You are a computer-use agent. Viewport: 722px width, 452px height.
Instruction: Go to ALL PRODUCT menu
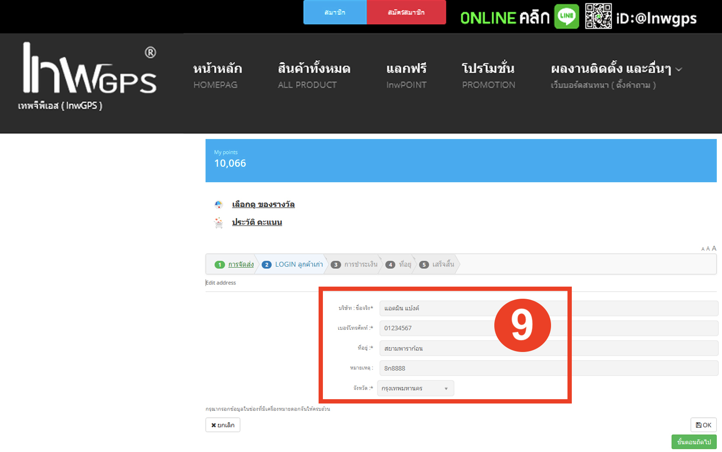pyautogui.click(x=314, y=76)
